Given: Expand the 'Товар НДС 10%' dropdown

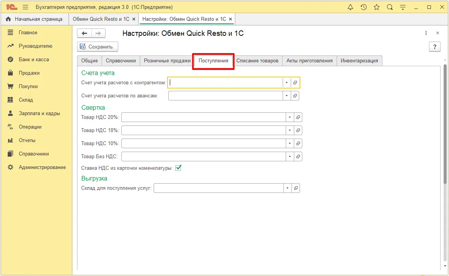Looking at the screenshot, I should [x=290, y=144].
